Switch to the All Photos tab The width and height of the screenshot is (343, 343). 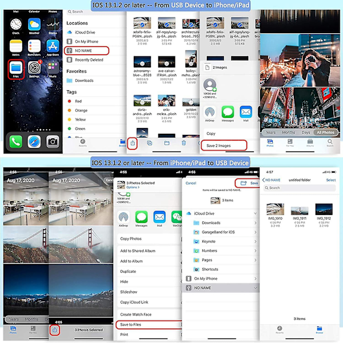click(325, 133)
